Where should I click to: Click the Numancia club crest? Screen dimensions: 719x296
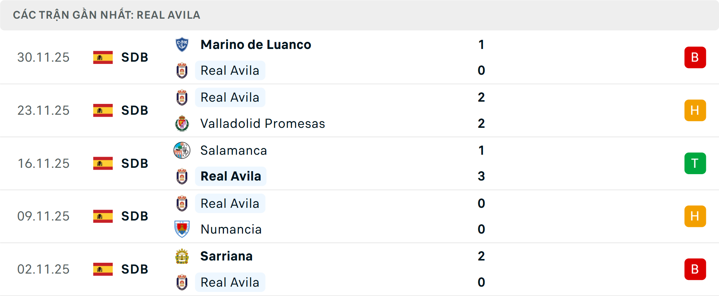[182, 229]
